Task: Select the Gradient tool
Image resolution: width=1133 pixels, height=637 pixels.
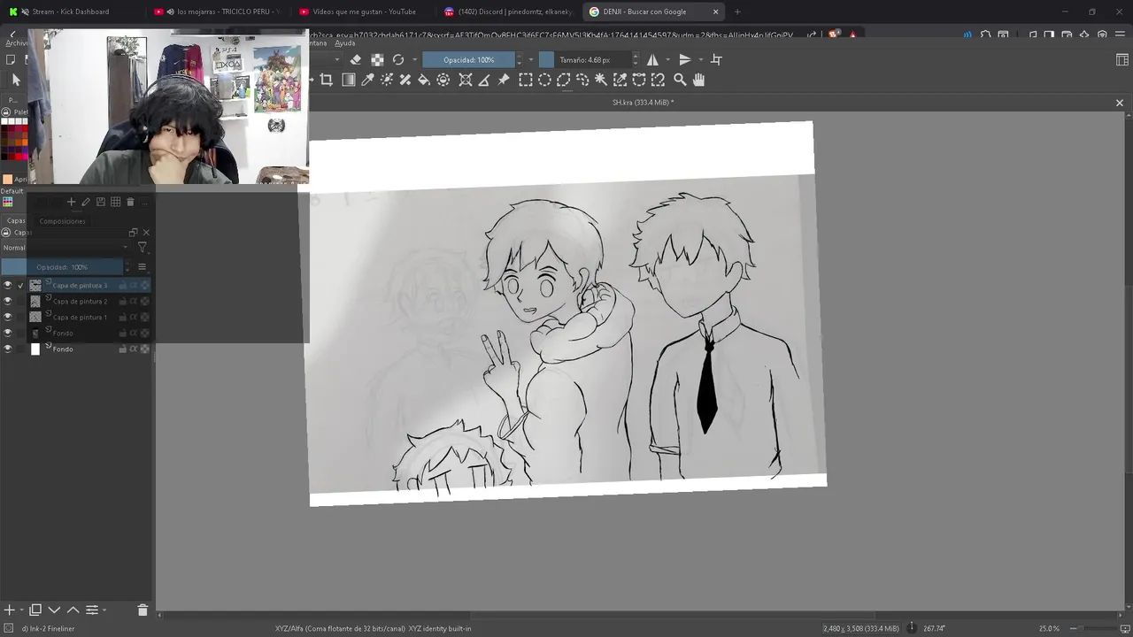Action: (349, 80)
